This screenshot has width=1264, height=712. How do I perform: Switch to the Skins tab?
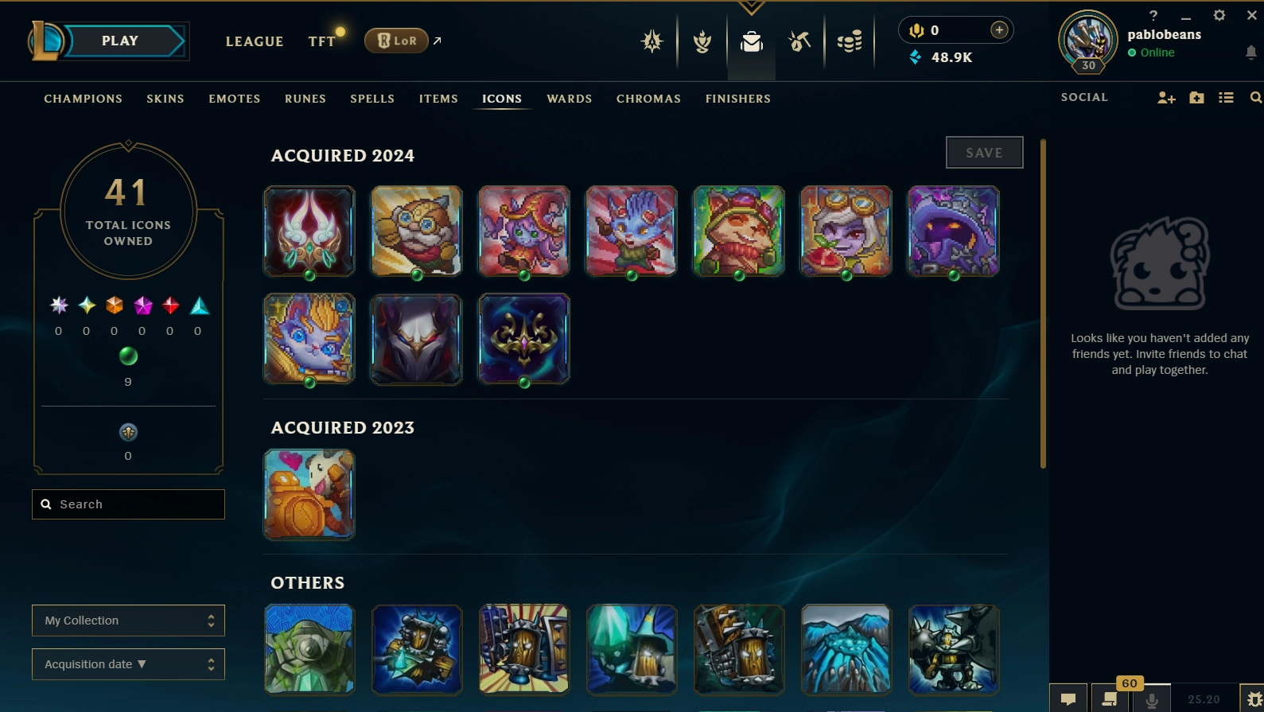pyautogui.click(x=165, y=99)
